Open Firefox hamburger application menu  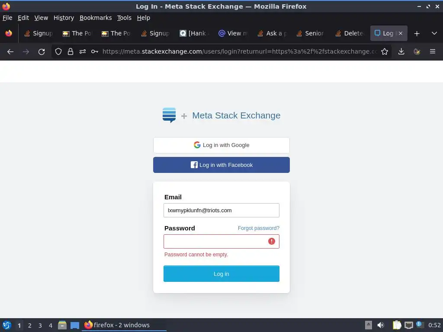(433, 51)
